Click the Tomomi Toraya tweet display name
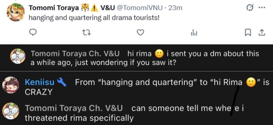The height and width of the screenshot is (125, 273). point(54,8)
